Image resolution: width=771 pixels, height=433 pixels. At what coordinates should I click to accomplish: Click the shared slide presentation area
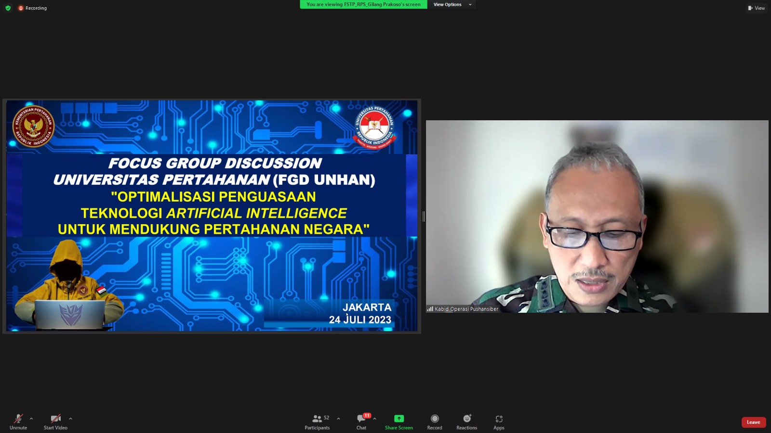click(x=212, y=216)
